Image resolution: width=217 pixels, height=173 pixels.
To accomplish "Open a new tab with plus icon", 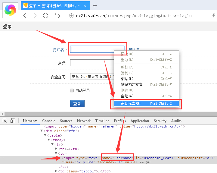I will [x=95, y=5].
